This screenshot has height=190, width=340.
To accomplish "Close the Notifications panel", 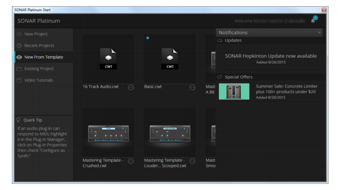I will (319, 33).
